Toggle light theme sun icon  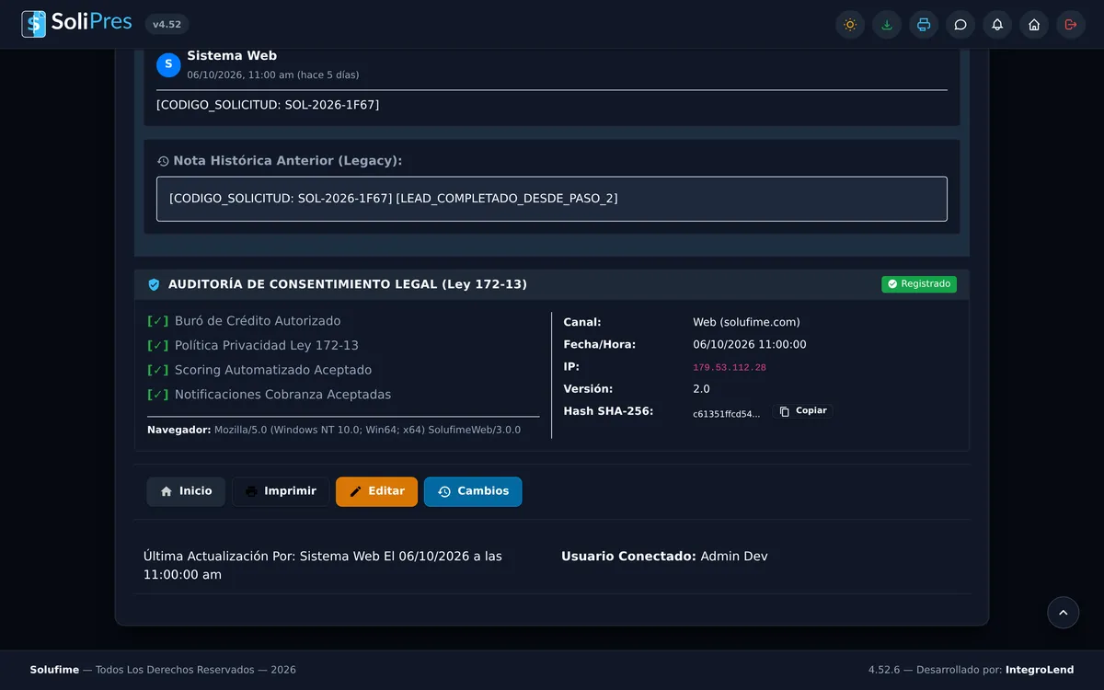pyautogui.click(x=850, y=25)
